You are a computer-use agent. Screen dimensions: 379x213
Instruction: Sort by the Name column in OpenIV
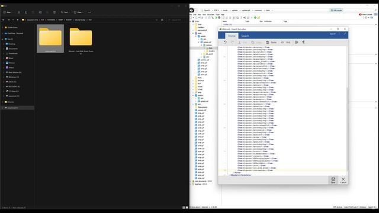click(225, 21)
